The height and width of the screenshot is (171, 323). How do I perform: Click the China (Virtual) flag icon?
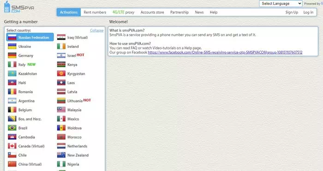[x=12, y=164]
